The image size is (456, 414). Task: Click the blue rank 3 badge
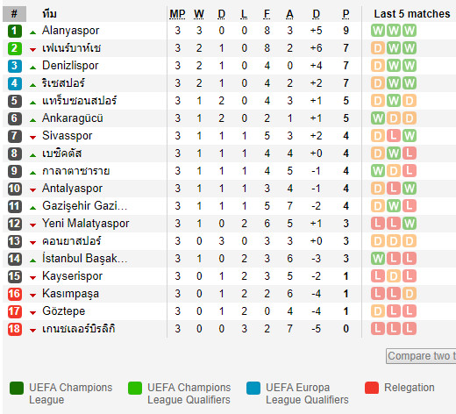(x=15, y=66)
